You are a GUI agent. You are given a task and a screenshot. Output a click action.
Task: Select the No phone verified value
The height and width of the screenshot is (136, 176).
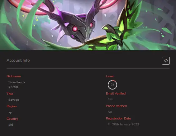(110, 112)
